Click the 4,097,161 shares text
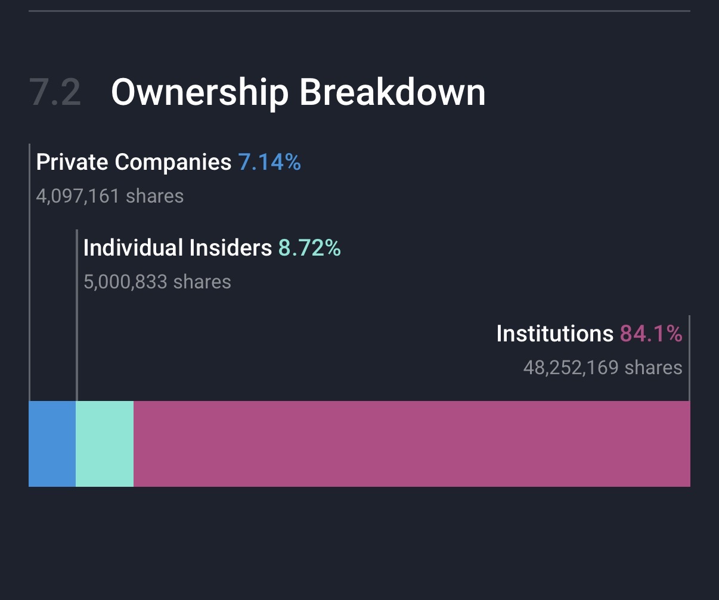This screenshot has height=600, width=719. point(110,196)
